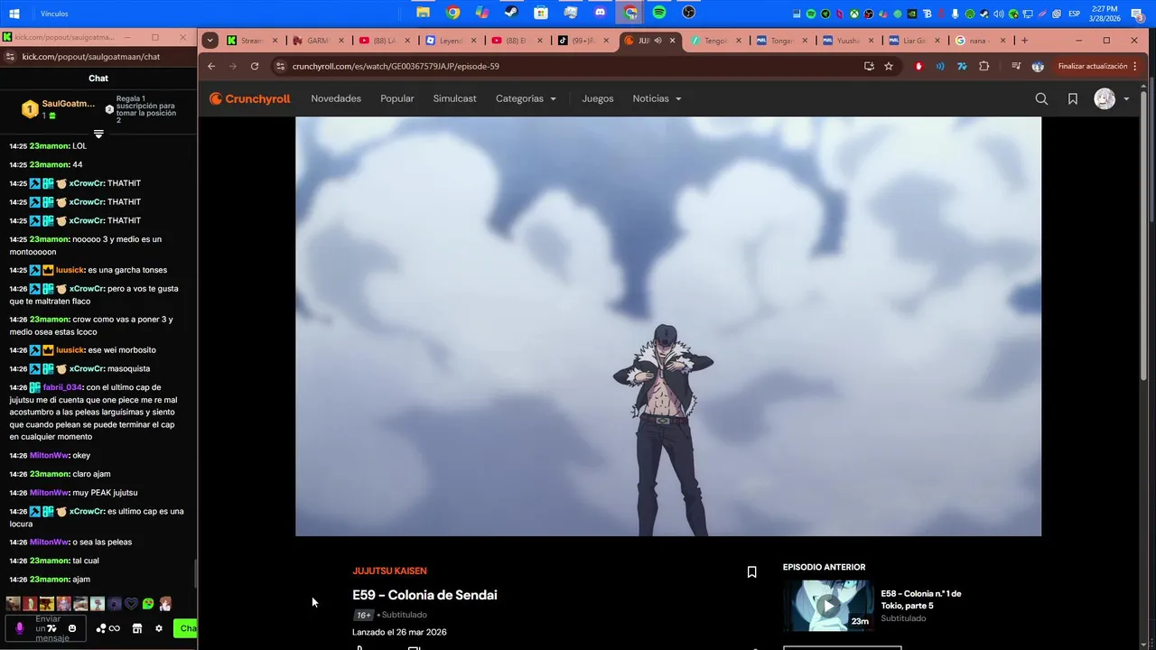This screenshot has height=650, width=1156.
Task: Open the Microsoft Store taskbar icon
Action: coord(541,13)
